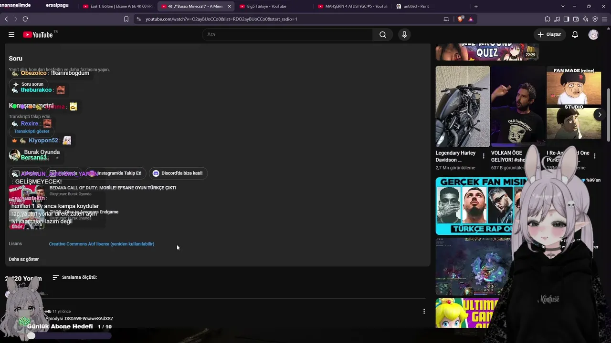611x343 pixels.
Task: Click the Oluştur create button
Action: (549, 34)
